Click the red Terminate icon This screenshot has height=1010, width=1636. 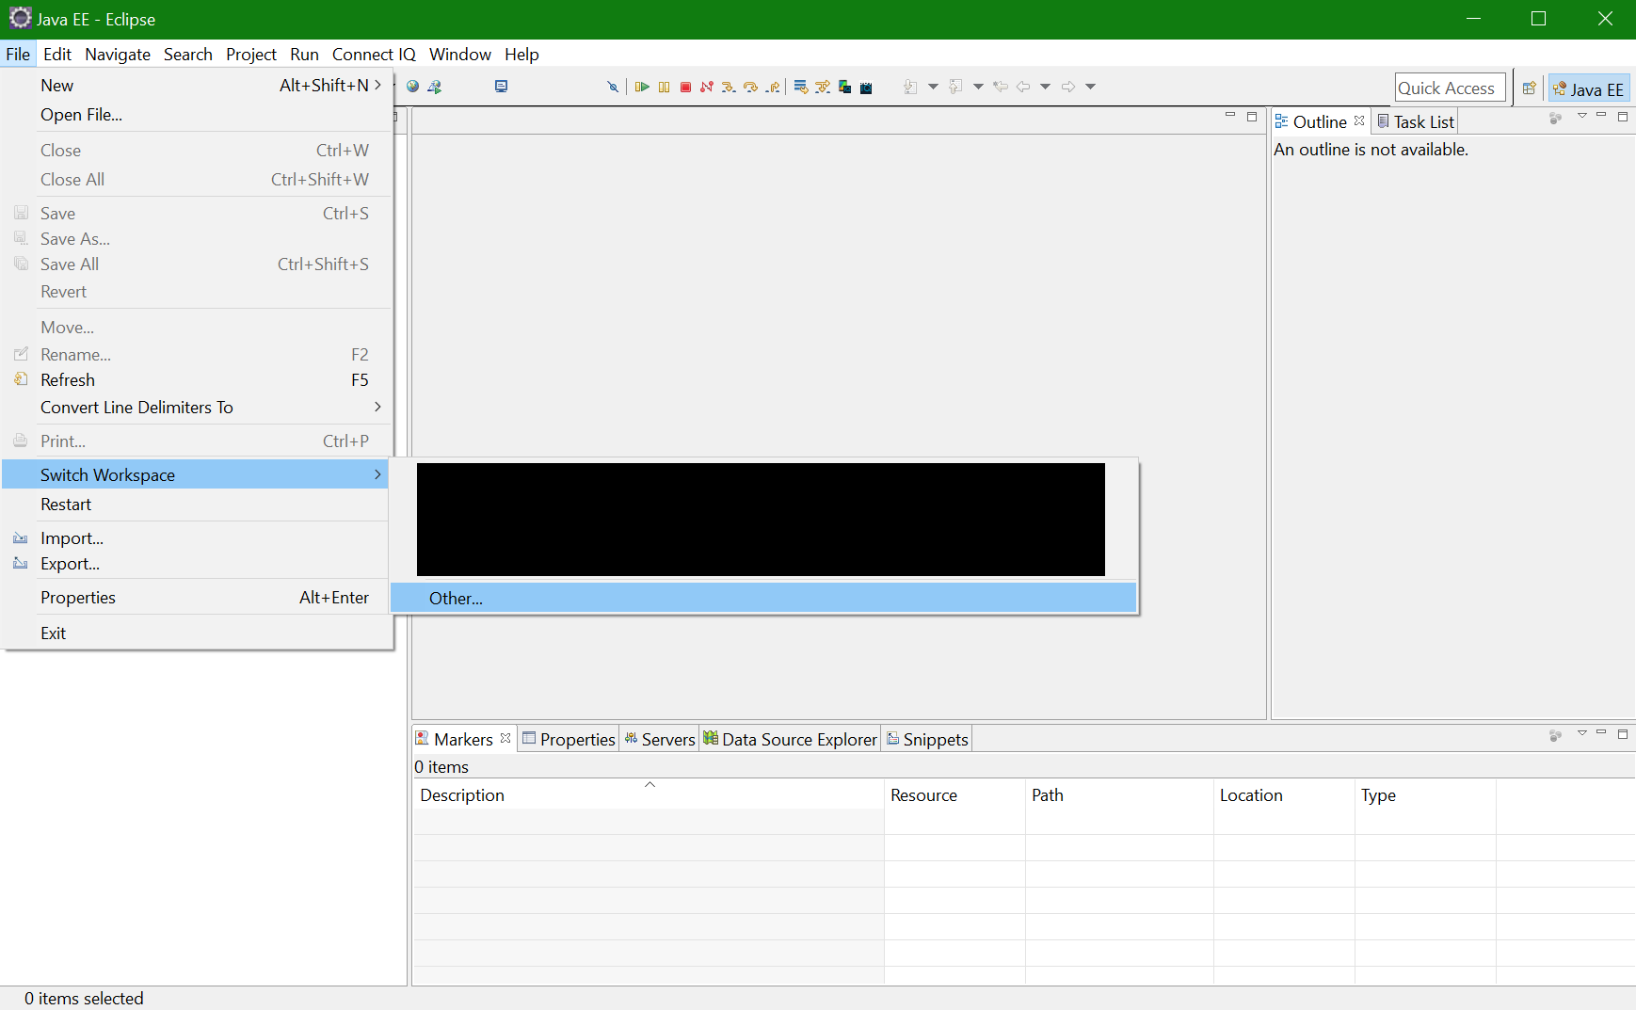[686, 87]
